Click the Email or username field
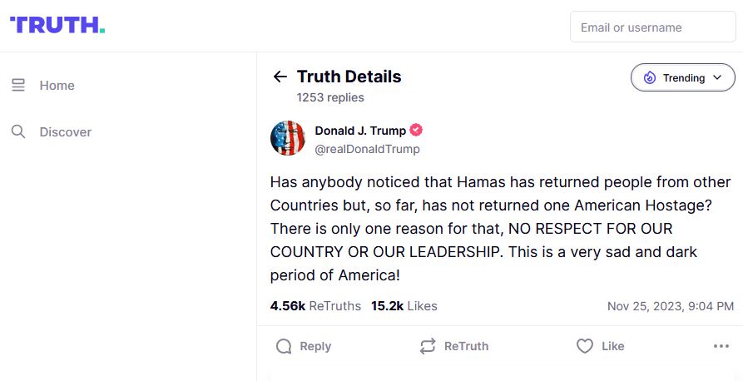The image size is (743, 381). point(652,27)
